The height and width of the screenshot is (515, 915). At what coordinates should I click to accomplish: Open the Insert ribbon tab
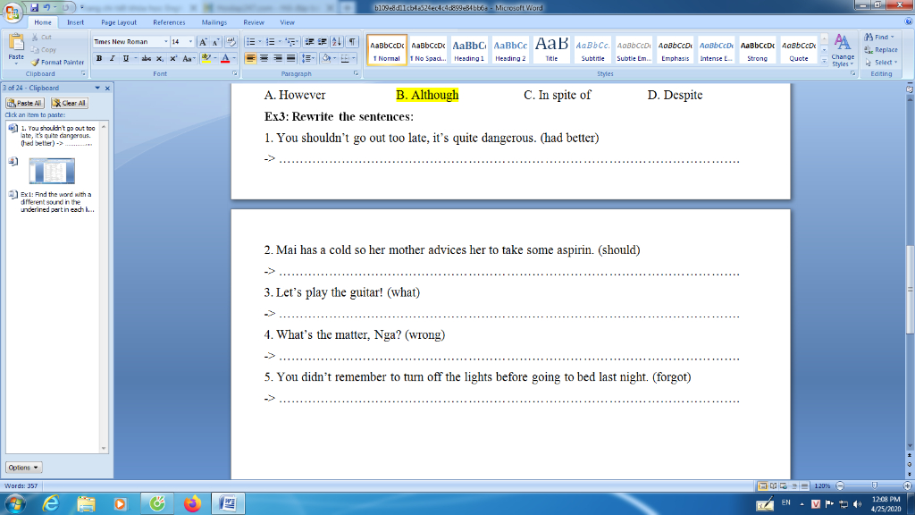point(75,22)
